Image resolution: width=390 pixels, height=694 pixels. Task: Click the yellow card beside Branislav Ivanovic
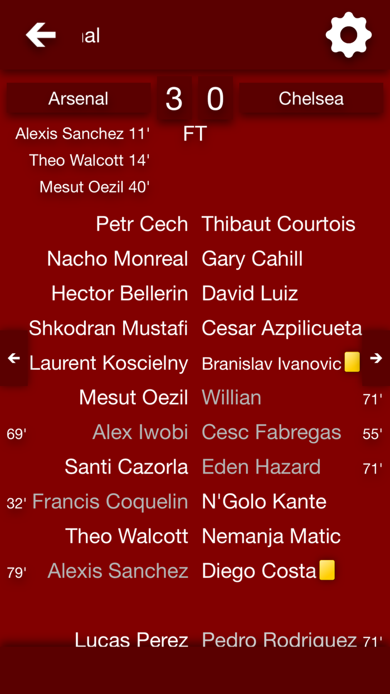click(352, 362)
